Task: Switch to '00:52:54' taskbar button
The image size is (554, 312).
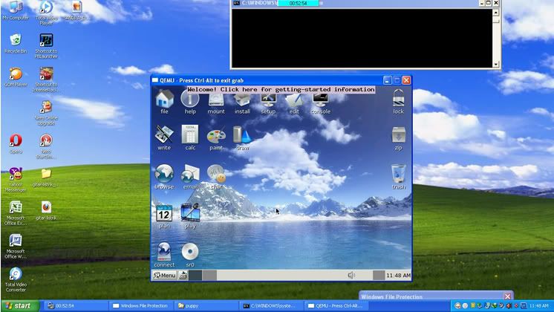Action: (x=76, y=305)
